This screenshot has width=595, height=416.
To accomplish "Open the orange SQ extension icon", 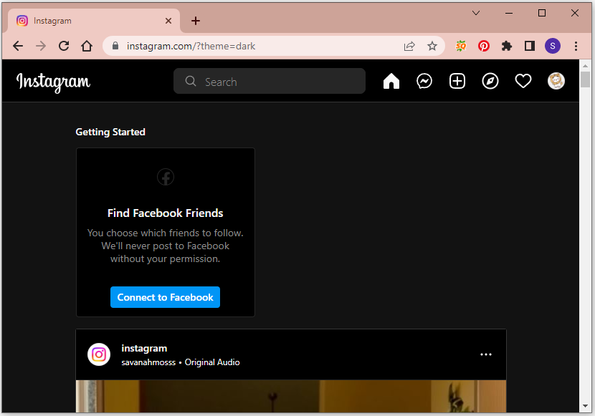I will (461, 47).
